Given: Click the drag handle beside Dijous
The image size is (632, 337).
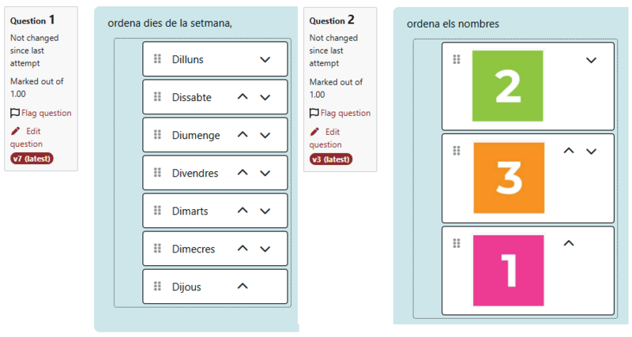Looking at the screenshot, I should 157,286.
